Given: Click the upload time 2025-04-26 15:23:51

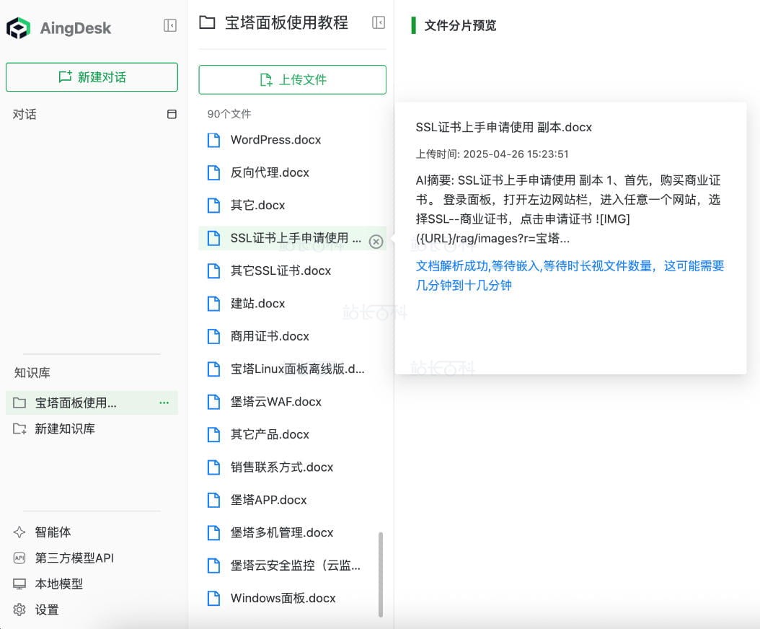Looking at the screenshot, I should pyautogui.click(x=516, y=154).
